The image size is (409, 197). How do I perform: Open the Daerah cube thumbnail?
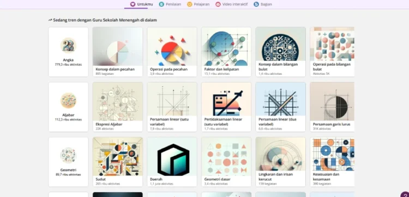(x=172, y=156)
